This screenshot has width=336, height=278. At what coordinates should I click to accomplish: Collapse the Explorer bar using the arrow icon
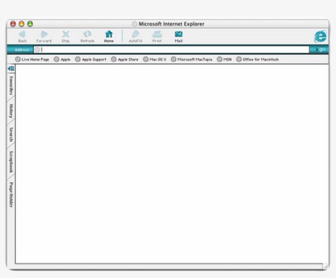[x=11, y=68]
